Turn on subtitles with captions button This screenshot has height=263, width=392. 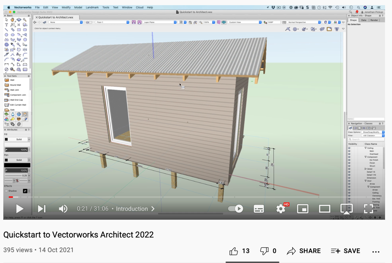coord(259,209)
